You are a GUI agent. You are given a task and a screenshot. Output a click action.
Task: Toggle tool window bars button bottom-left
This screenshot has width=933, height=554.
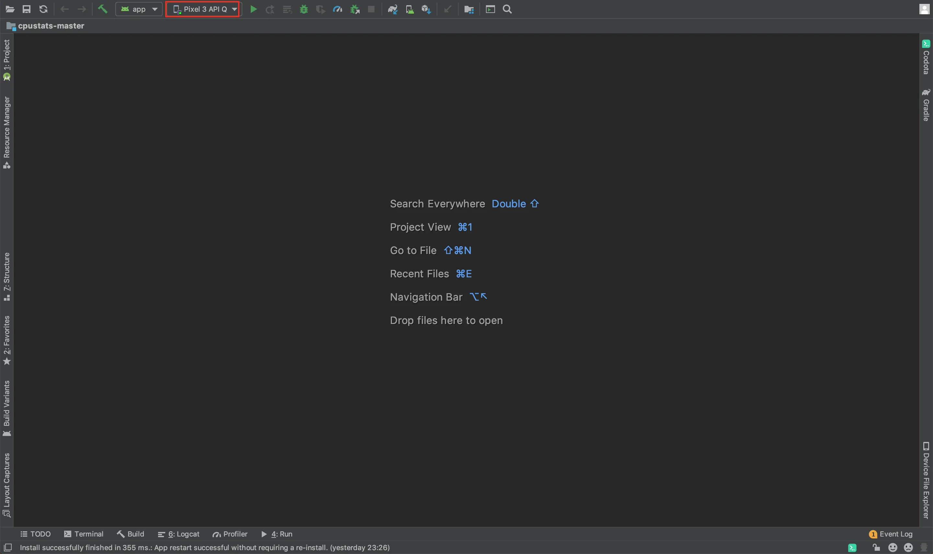coord(8,548)
